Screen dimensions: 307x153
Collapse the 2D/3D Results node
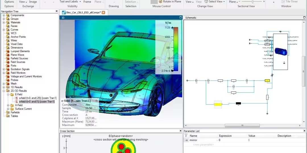4,91
